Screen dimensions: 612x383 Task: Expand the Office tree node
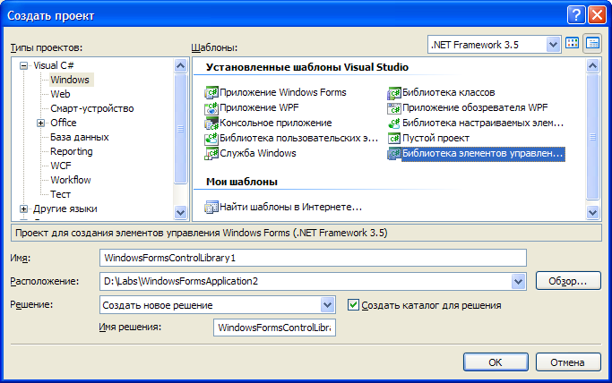(40, 123)
